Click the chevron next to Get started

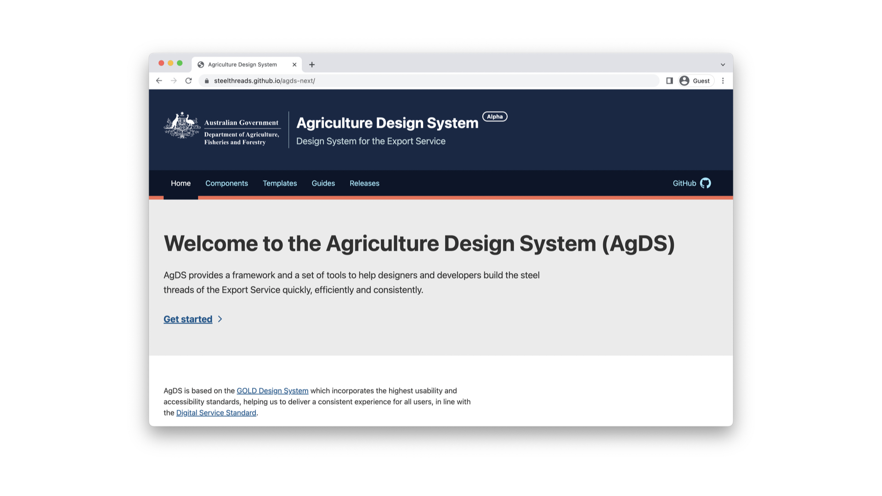220,319
